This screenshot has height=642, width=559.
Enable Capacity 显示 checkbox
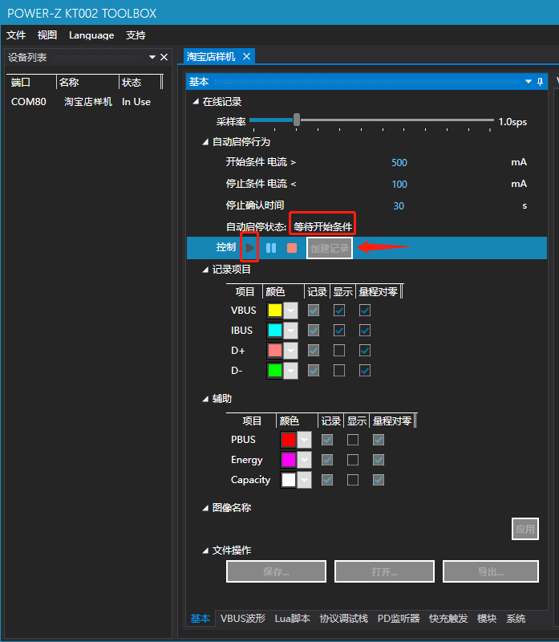[353, 480]
